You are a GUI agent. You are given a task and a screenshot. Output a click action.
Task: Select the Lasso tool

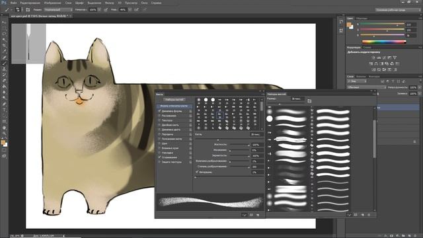click(4, 34)
